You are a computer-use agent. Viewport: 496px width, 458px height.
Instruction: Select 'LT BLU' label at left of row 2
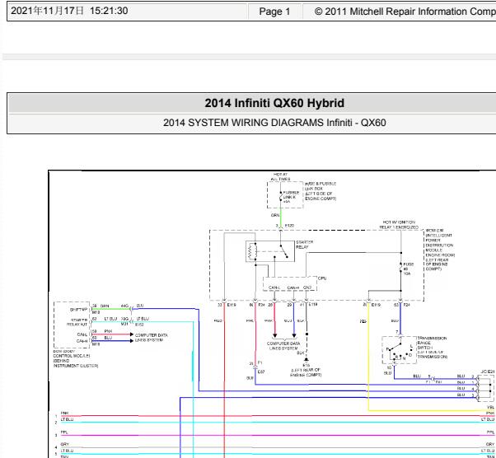(67, 419)
